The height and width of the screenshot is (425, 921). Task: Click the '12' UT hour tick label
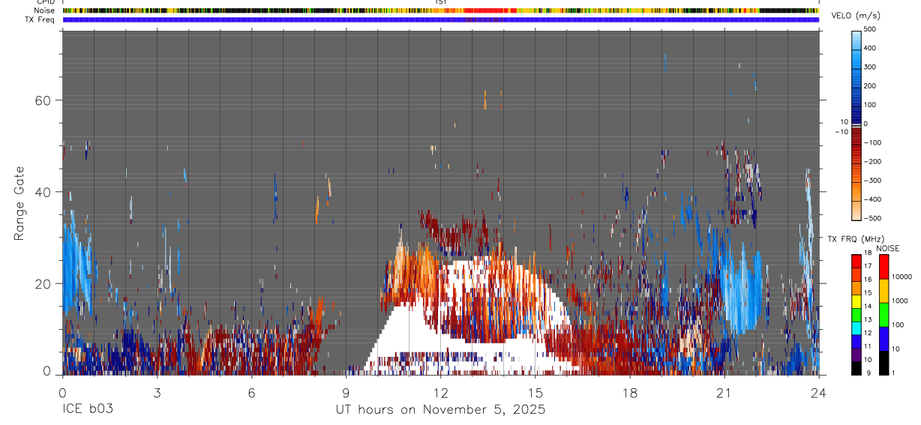[440, 392]
